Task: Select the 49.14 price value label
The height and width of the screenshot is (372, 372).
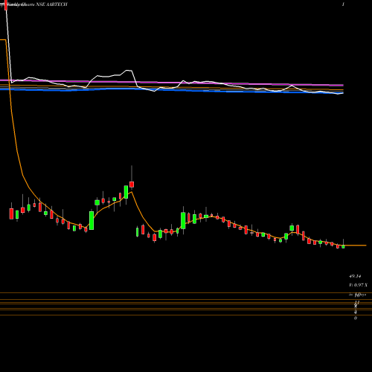Action: tap(355, 276)
